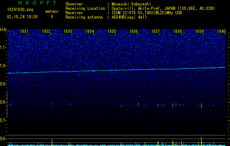The height and width of the screenshot is (146, 230).
Task: Click the 1.1 frequency axis label
Action: click(x=3, y=47)
